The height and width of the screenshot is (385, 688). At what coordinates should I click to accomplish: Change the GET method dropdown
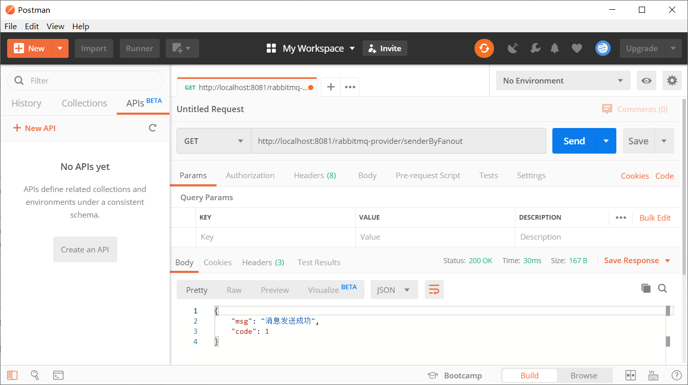click(x=213, y=141)
